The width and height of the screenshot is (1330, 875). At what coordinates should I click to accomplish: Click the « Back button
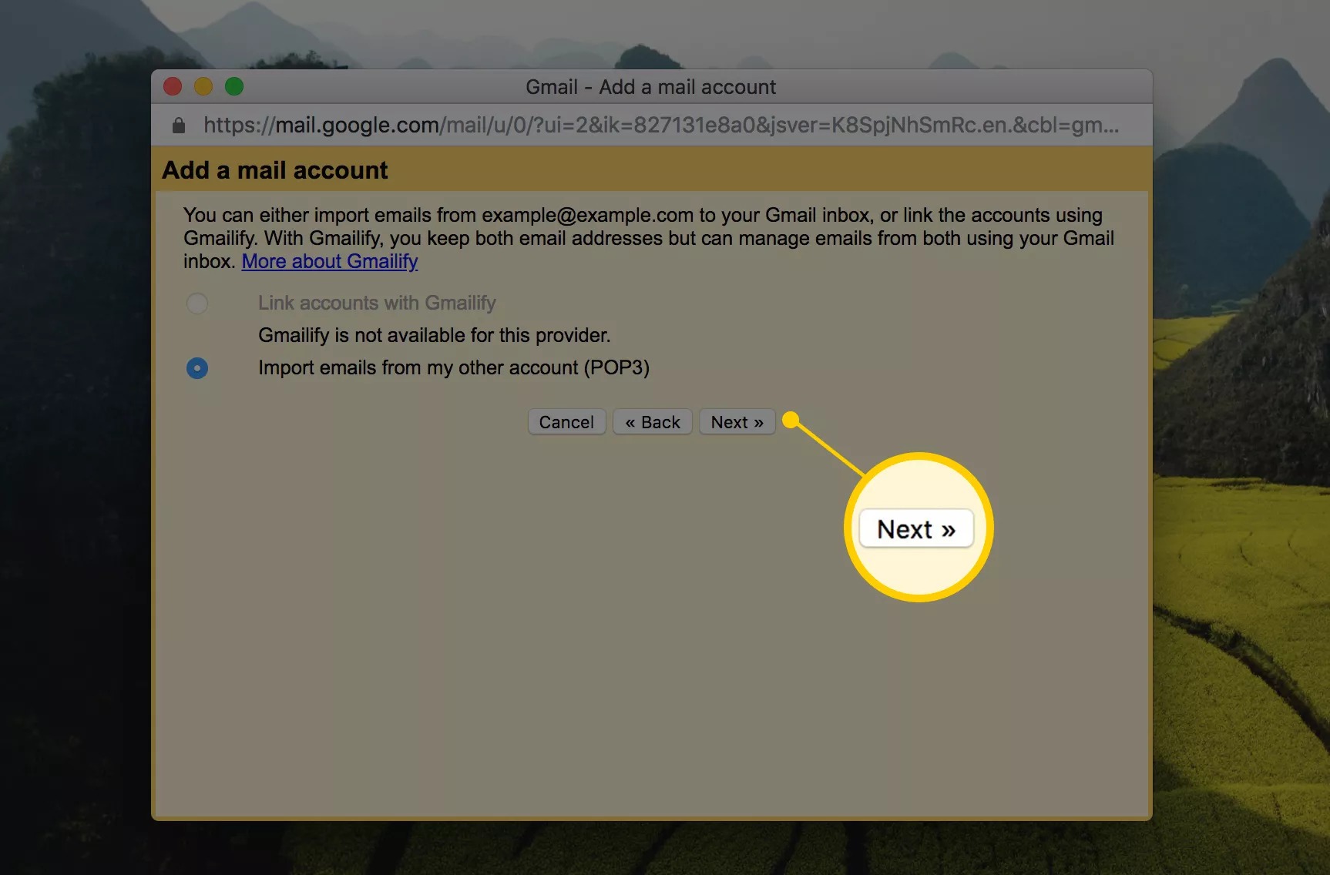[x=652, y=422]
